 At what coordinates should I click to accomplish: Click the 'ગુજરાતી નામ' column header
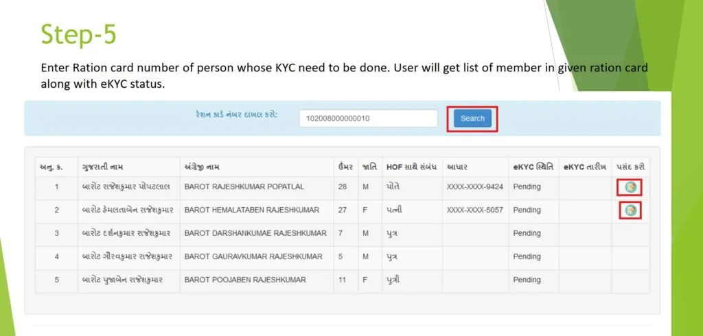tap(103, 167)
